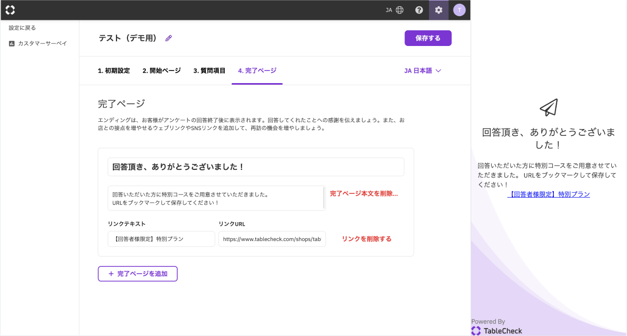Open the user avatar T menu
The image size is (627, 336).
click(x=459, y=10)
